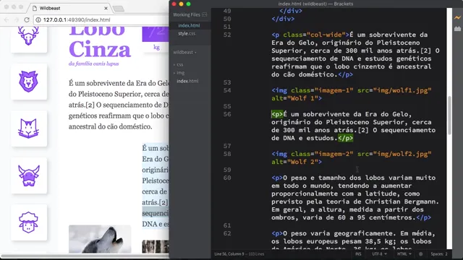Viewport: 463px width, 260px height.
Task: Switch to style.css in Working Files
Action: point(187,34)
